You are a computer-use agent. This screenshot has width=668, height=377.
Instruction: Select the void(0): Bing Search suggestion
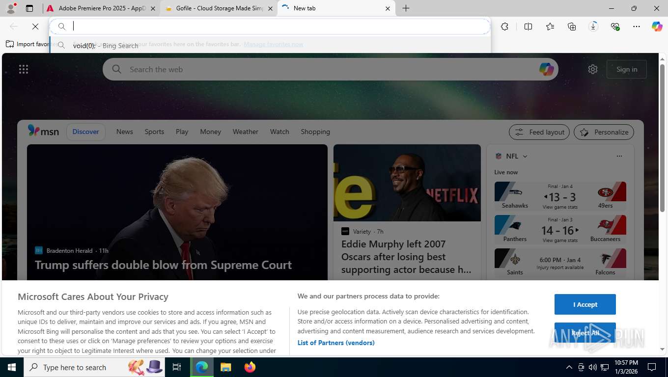point(270,45)
